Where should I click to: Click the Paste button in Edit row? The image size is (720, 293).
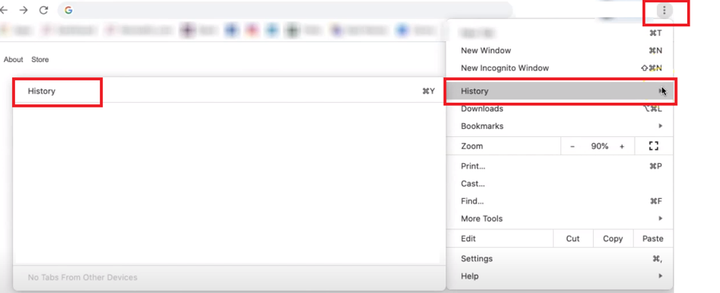[652, 239]
